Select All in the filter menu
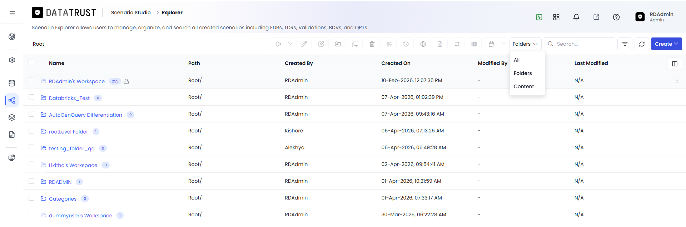Viewport: 686px width, 227px height. pyautogui.click(x=517, y=60)
